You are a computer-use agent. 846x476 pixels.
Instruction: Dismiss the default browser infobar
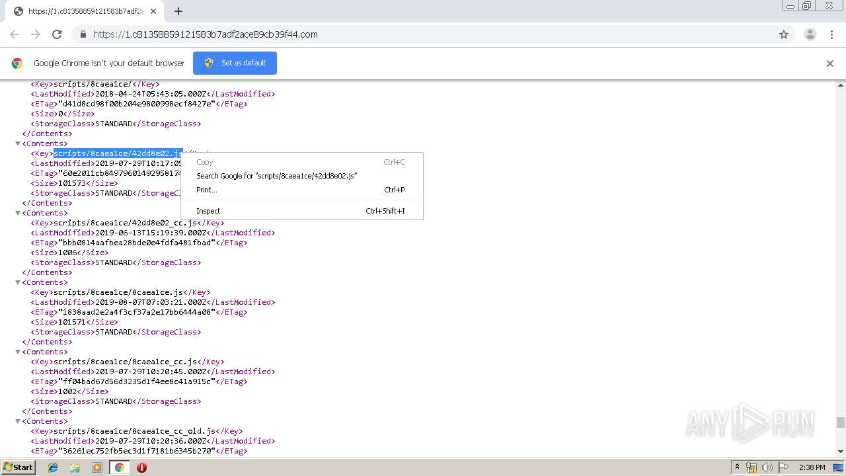830,63
